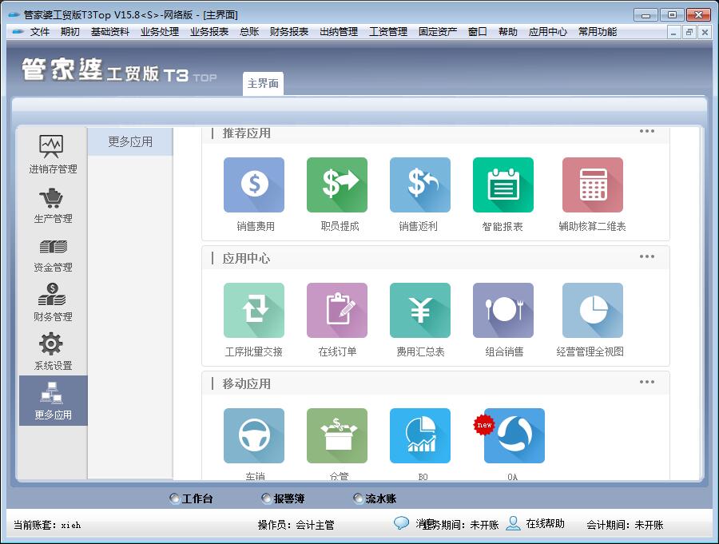This screenshot has height=544, width=719.
Task: Open the 工序批量交接 icon
Action: point(254,311)
